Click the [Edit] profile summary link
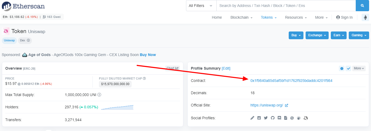Viewport: 371px width, 131px height. (226, 68)
